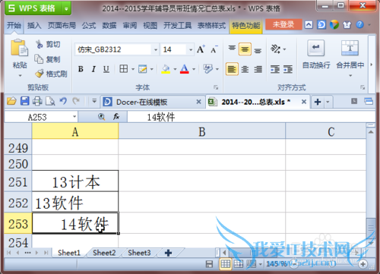Select the Format Painter (格式刷)
The width and height of the screenshot is (380, 274).
tap(52, 74)
